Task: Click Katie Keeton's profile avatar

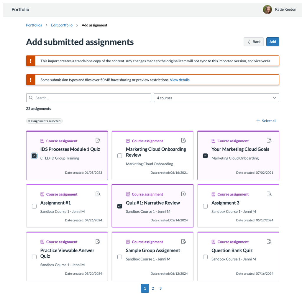Action: pyautogui.click(x=267, y=9)
